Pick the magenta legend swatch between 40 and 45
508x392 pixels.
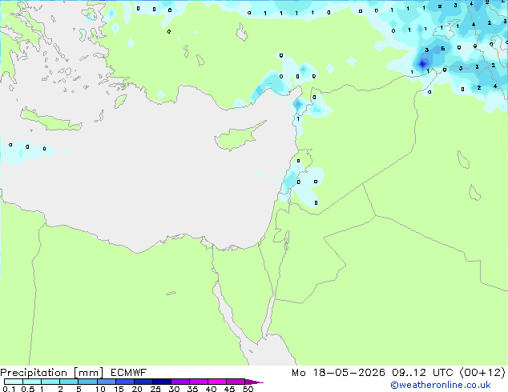pos(217,382)
